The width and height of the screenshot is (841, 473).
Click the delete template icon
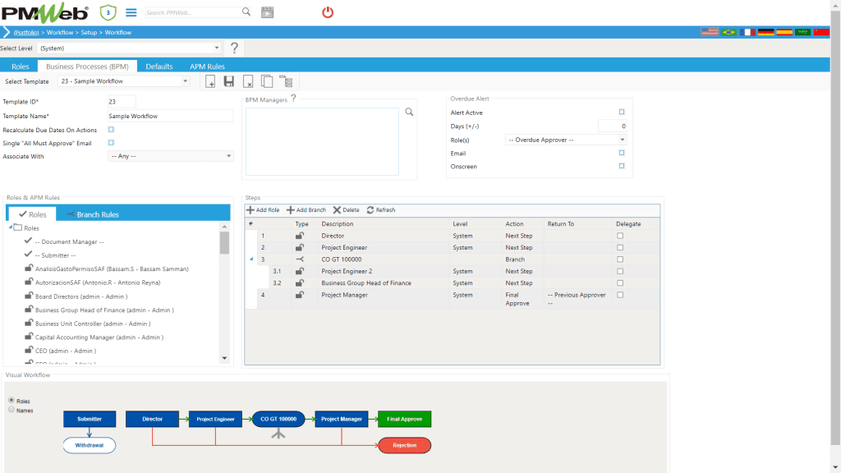(248, 81)
